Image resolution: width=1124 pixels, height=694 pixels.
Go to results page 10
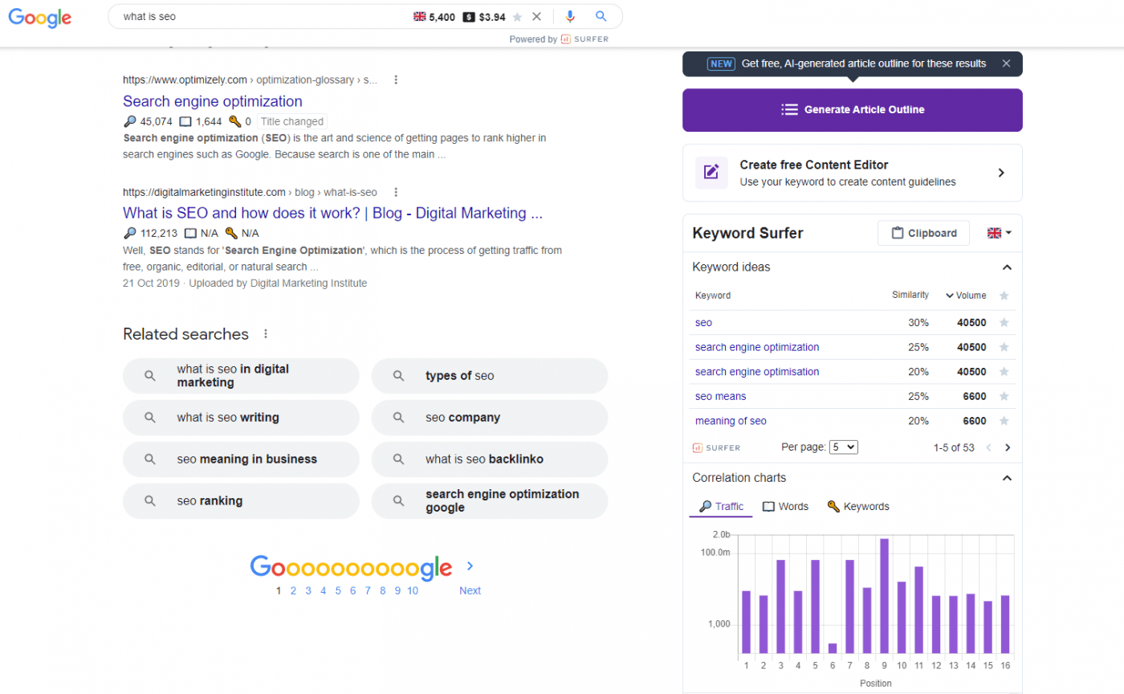click(x=413, y=590)
